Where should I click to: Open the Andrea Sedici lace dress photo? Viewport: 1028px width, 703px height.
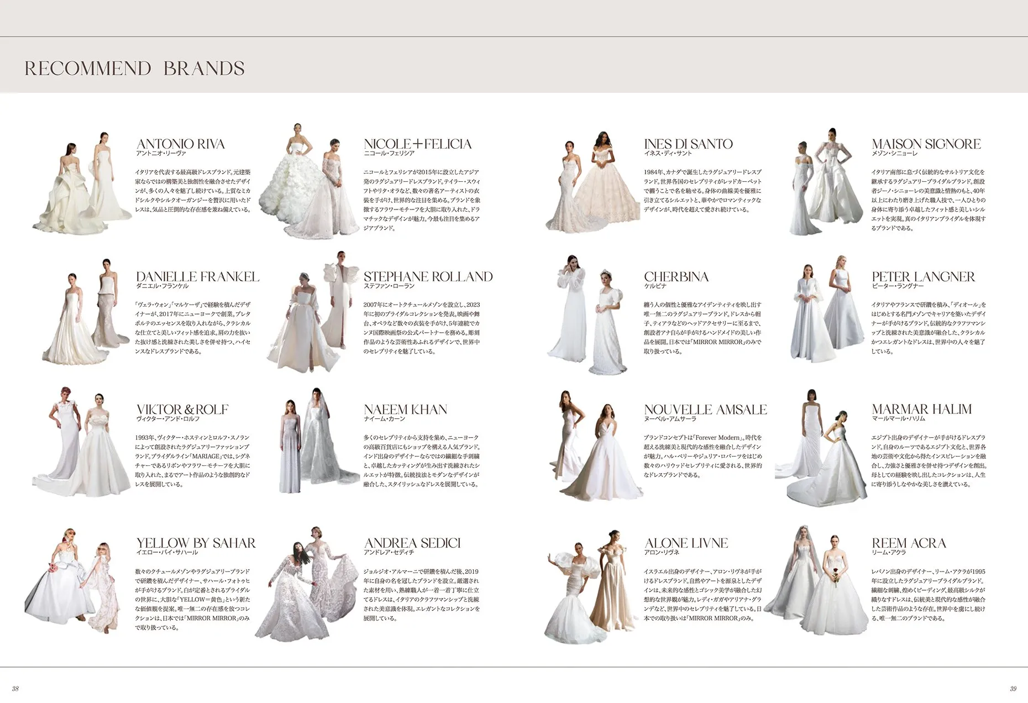[307, 584]
